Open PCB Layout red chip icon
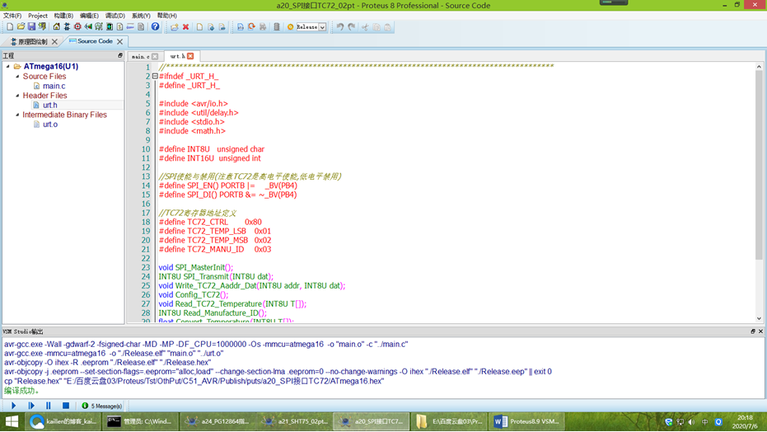Screen dimensions: 767x432 tap(77, 27)
